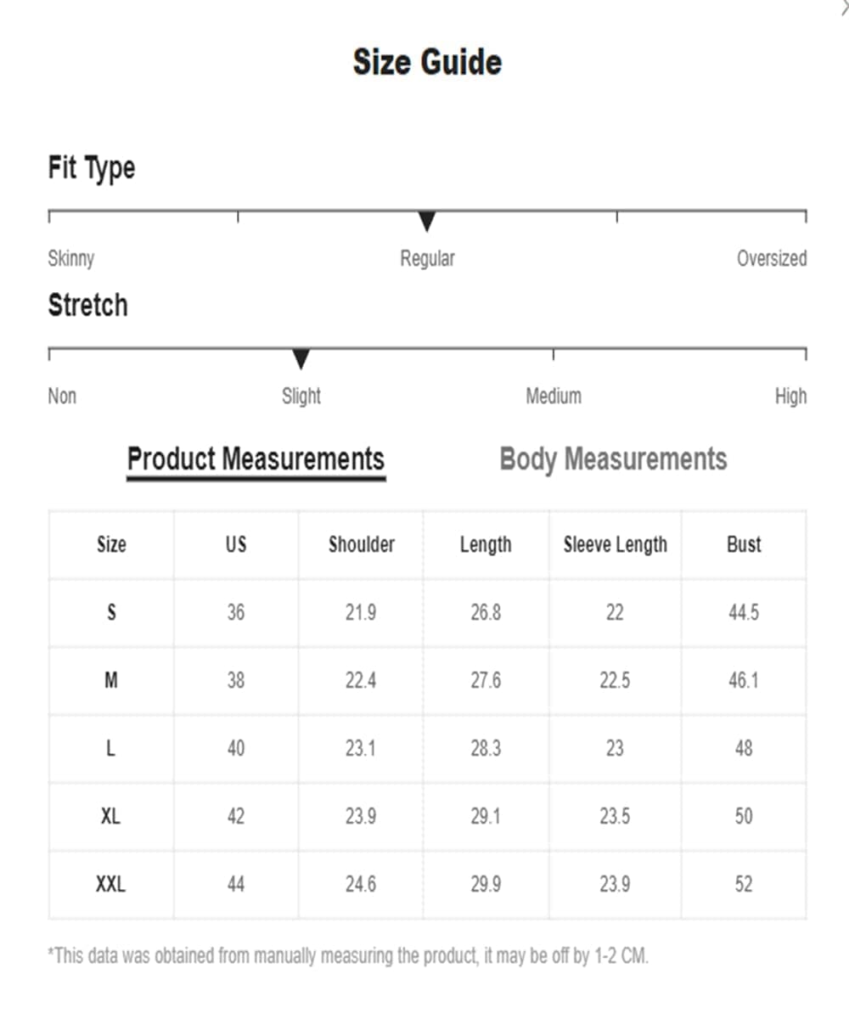Click the L size row label

(x=111, y=748)
